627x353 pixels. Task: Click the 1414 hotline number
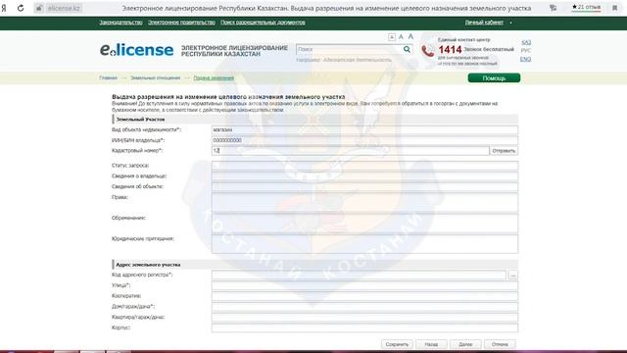click(450, 50)
